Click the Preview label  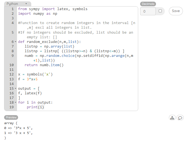(11, 117)
